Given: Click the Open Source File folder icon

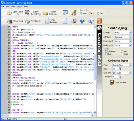Looking at the screenshot, I should 10,13.
